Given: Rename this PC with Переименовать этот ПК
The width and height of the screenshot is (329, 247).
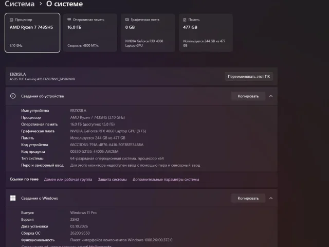Looking at the screenshot, I should pos(249,77).
